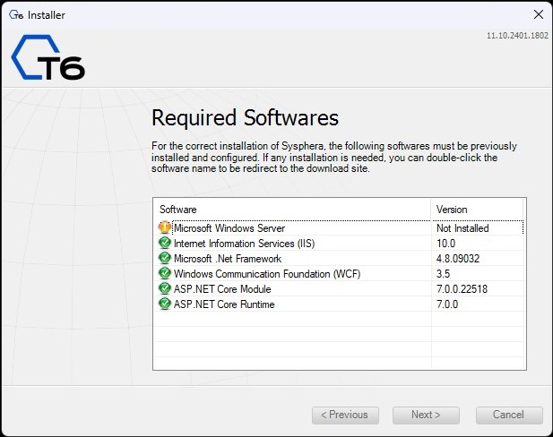Click the green check icon beside Microsoft .Net Framework

164,258
